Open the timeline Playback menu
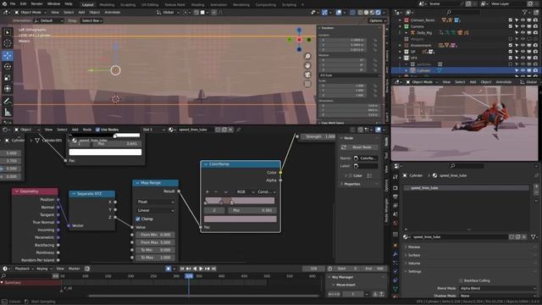The width and height of the screenshot is (542, 305). (x=24, y=269)
